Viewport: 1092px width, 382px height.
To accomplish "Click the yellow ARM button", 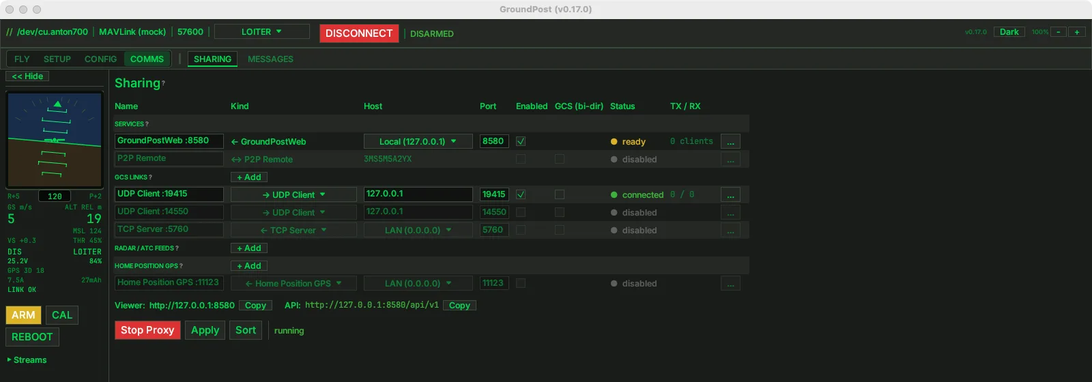I will click(x=23, y=315).
